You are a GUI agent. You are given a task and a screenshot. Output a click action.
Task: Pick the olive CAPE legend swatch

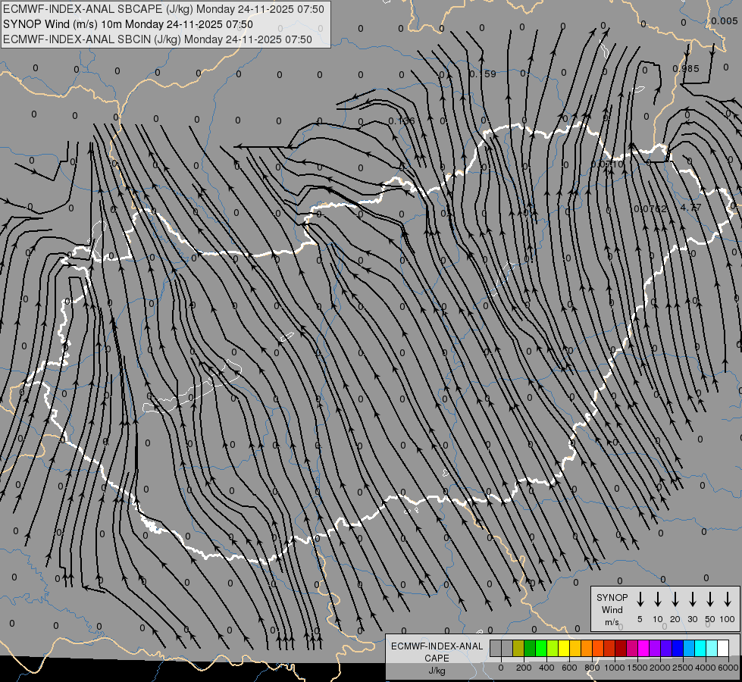pyautogui.click(x=518, y=648)
